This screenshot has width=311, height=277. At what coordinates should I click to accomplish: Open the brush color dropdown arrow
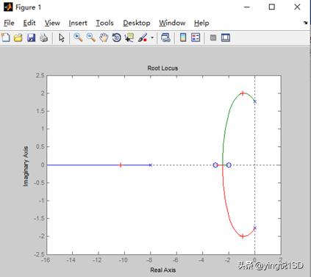click(x=152, y=37)
